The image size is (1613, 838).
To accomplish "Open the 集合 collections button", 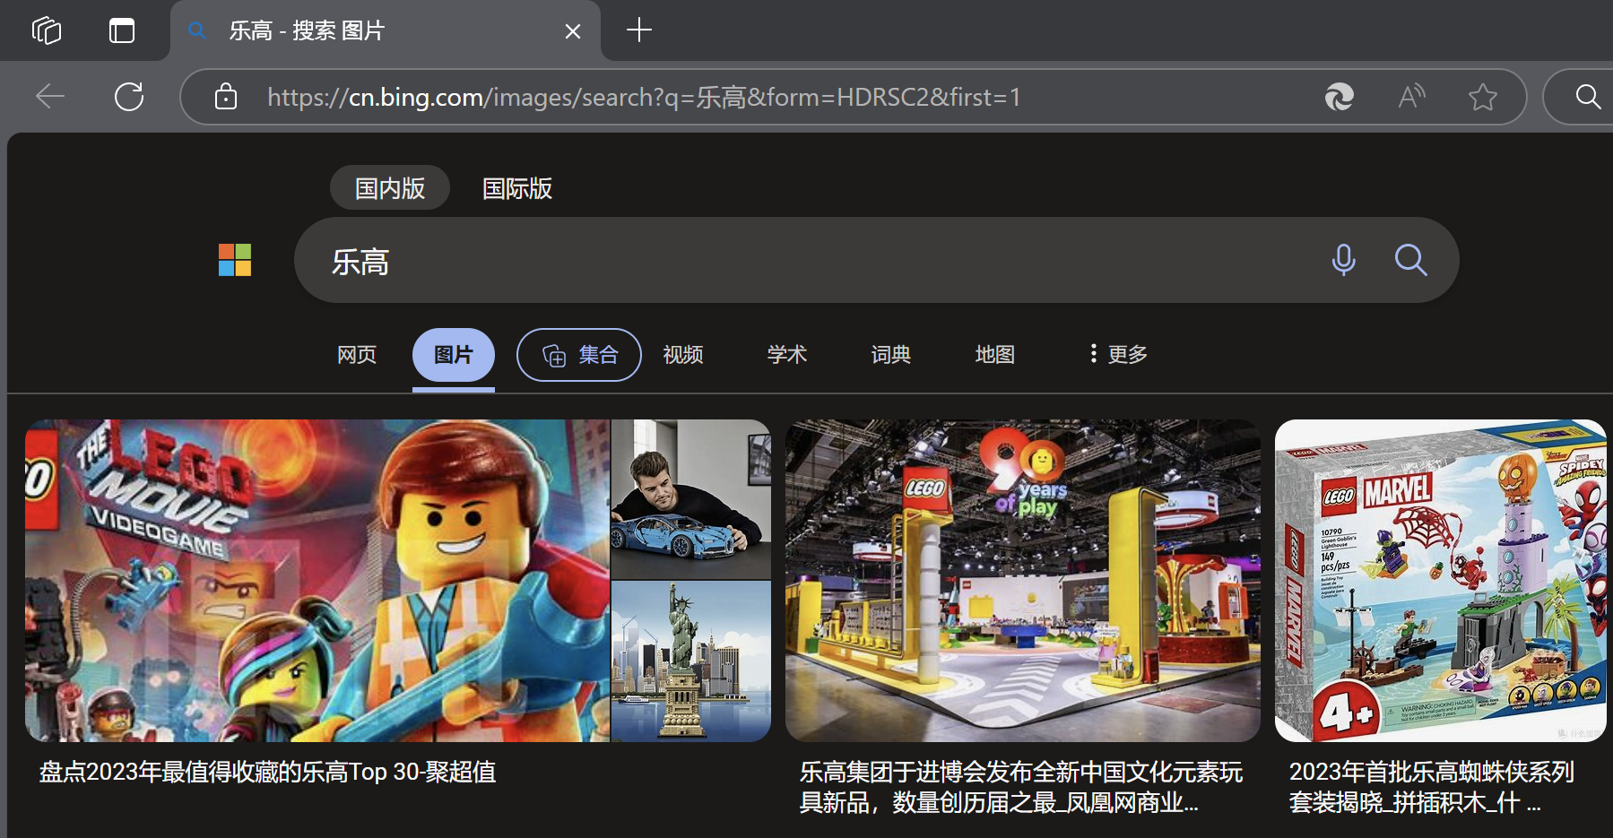I will 579,355.
